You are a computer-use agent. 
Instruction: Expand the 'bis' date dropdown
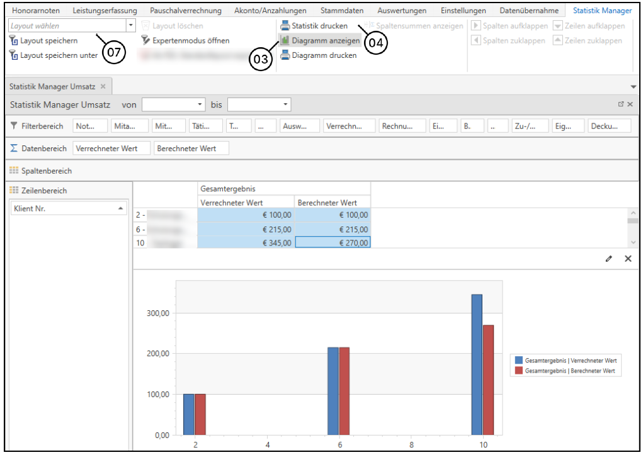[x=286, y=104]
